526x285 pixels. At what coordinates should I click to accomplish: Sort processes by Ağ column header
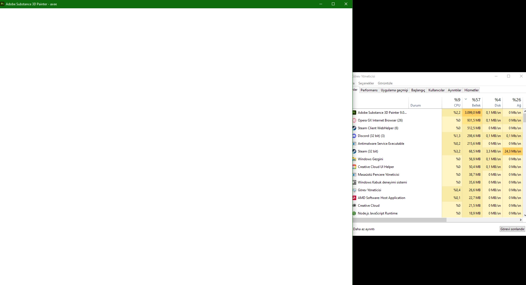coord(513,102)
